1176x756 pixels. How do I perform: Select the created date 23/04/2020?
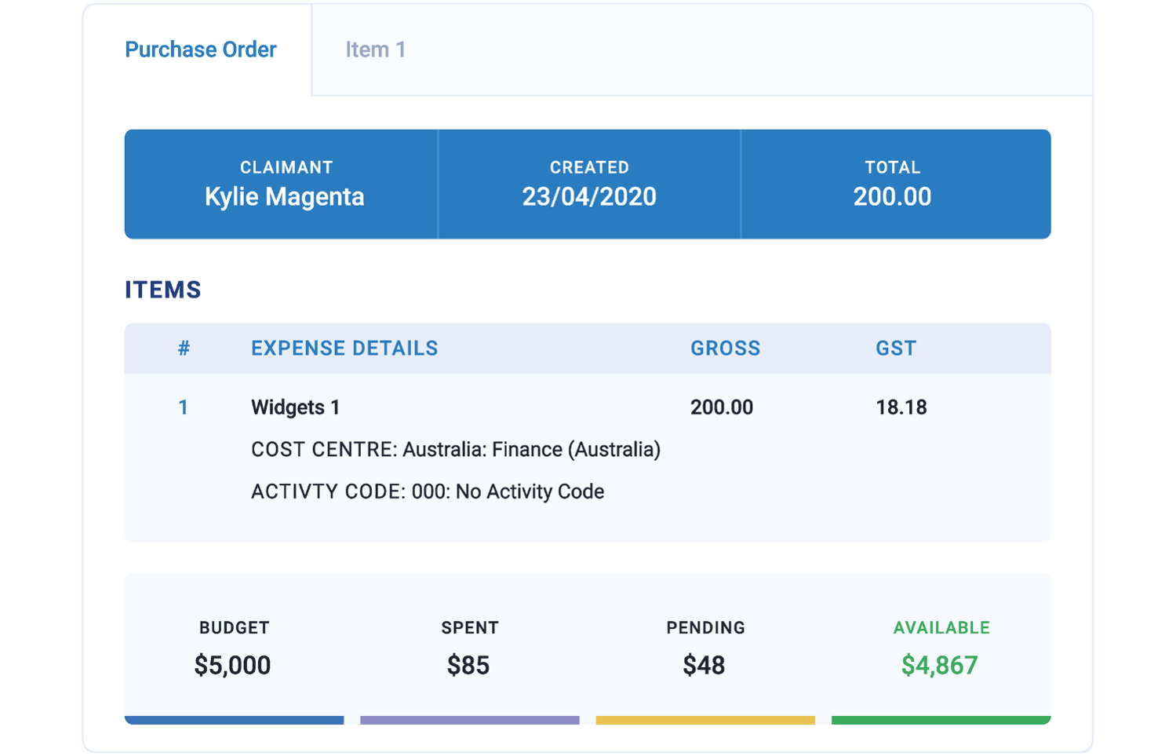click(x=589, y=196)
